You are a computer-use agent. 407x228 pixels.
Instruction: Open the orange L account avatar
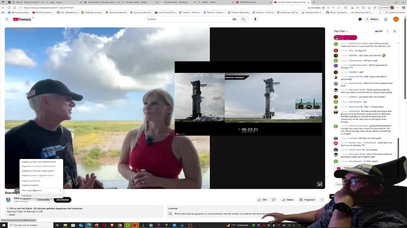click(396, 19)
